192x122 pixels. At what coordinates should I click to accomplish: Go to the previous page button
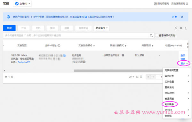153,77
